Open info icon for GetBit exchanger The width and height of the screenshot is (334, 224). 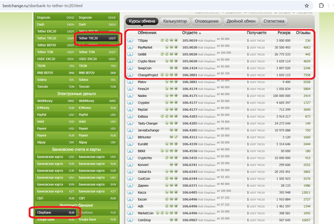pos(130,54)
